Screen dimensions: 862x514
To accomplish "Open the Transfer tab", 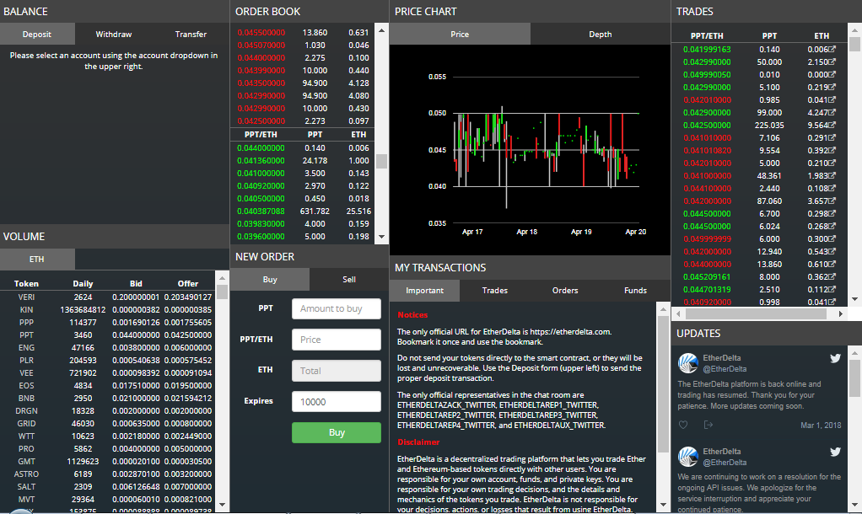I will (x=191, y=34).
